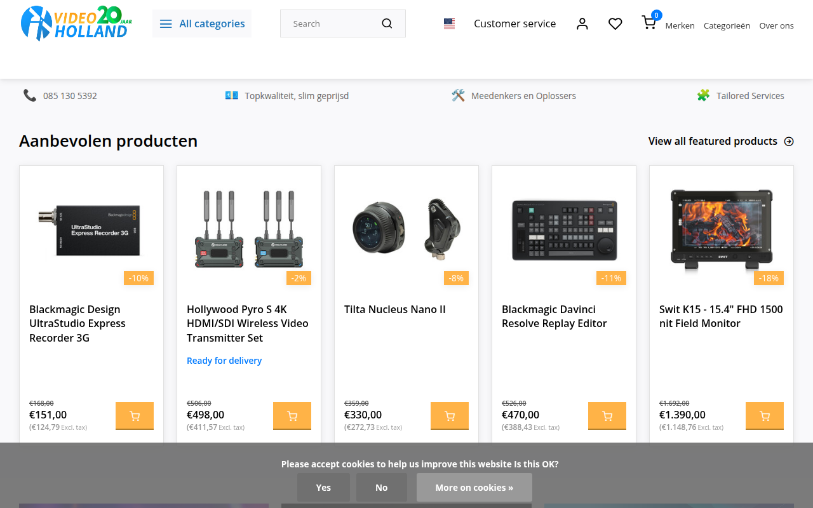The height and width of the screenshot is (508, 813).
Task: Click the €151,00 price of UltraStudio Recorder
Action: [x=48, y=415]
